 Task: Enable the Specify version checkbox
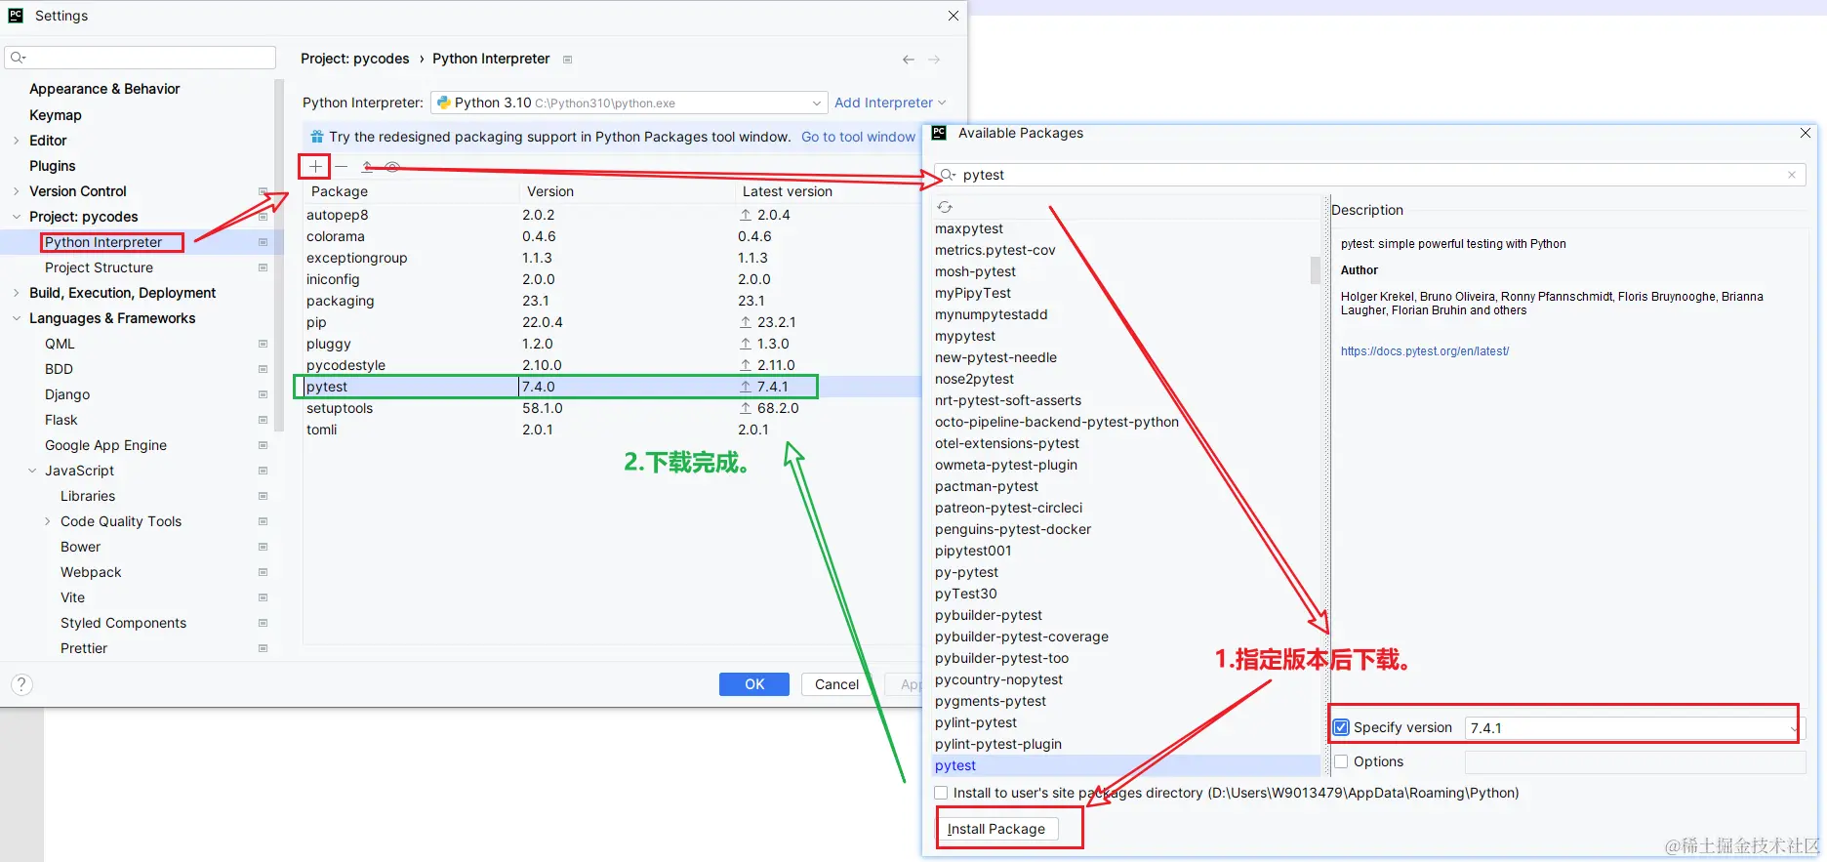1341,727
